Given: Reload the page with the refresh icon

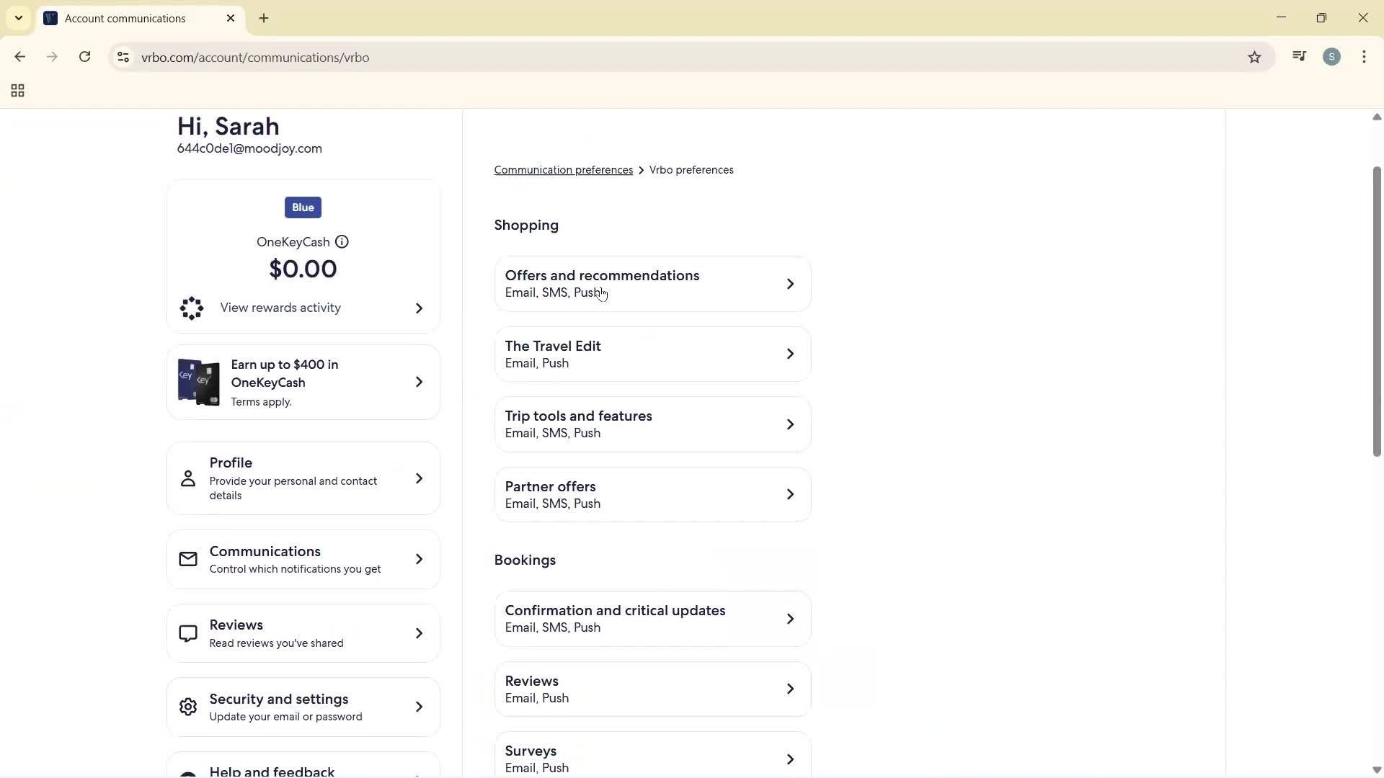Looking at the screenshot, I should pos(85,58).
